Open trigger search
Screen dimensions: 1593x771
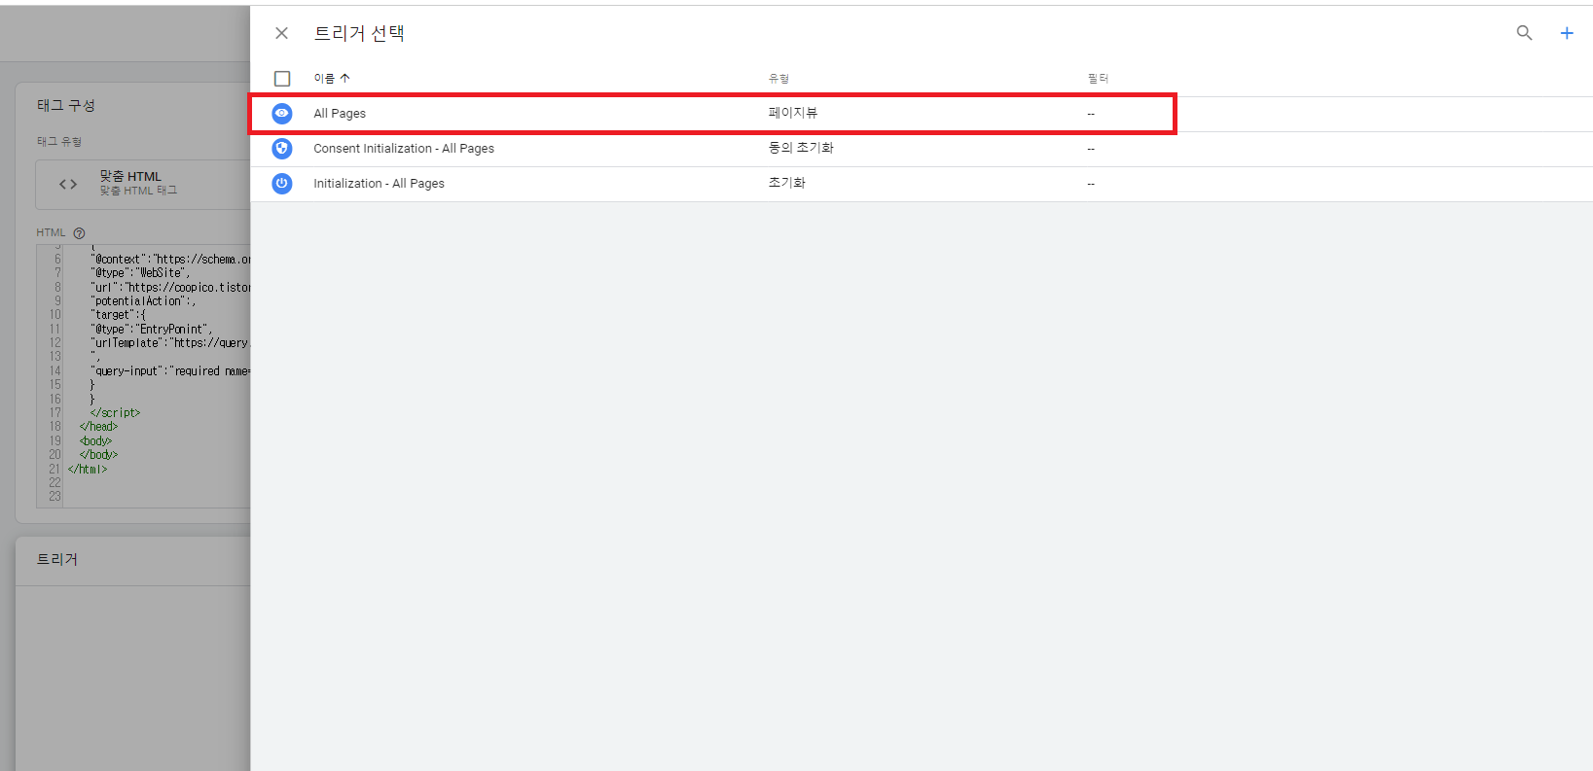(1524, 33)
